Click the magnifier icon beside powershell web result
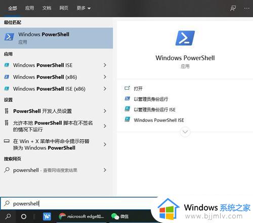The width and height of the screenshot is (253, 223). click(x=7, y=170)
